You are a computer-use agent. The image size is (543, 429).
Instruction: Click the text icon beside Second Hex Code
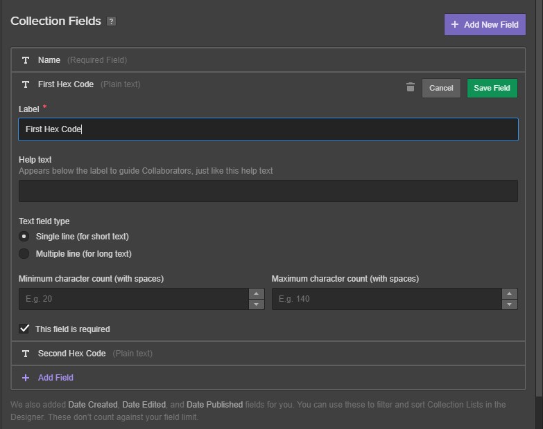tap(26, 354)
